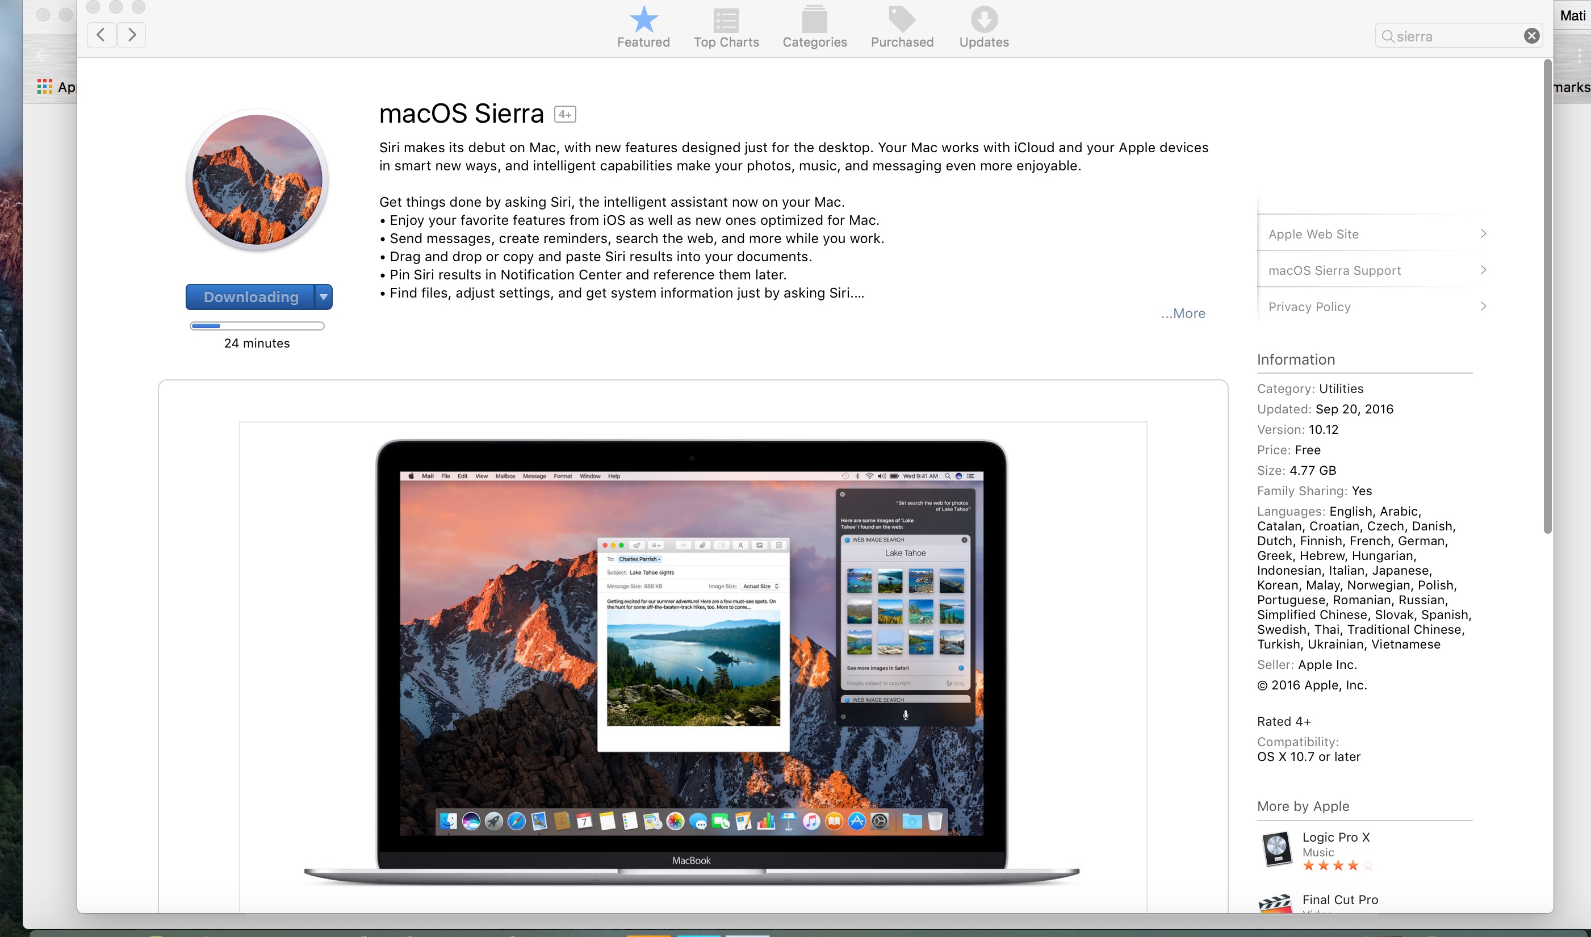Click the macOS Sierra title text

coord(461,114)
